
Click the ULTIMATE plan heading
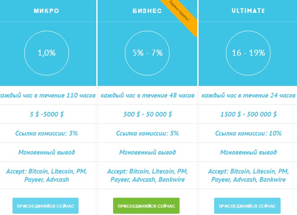[248, 10]
